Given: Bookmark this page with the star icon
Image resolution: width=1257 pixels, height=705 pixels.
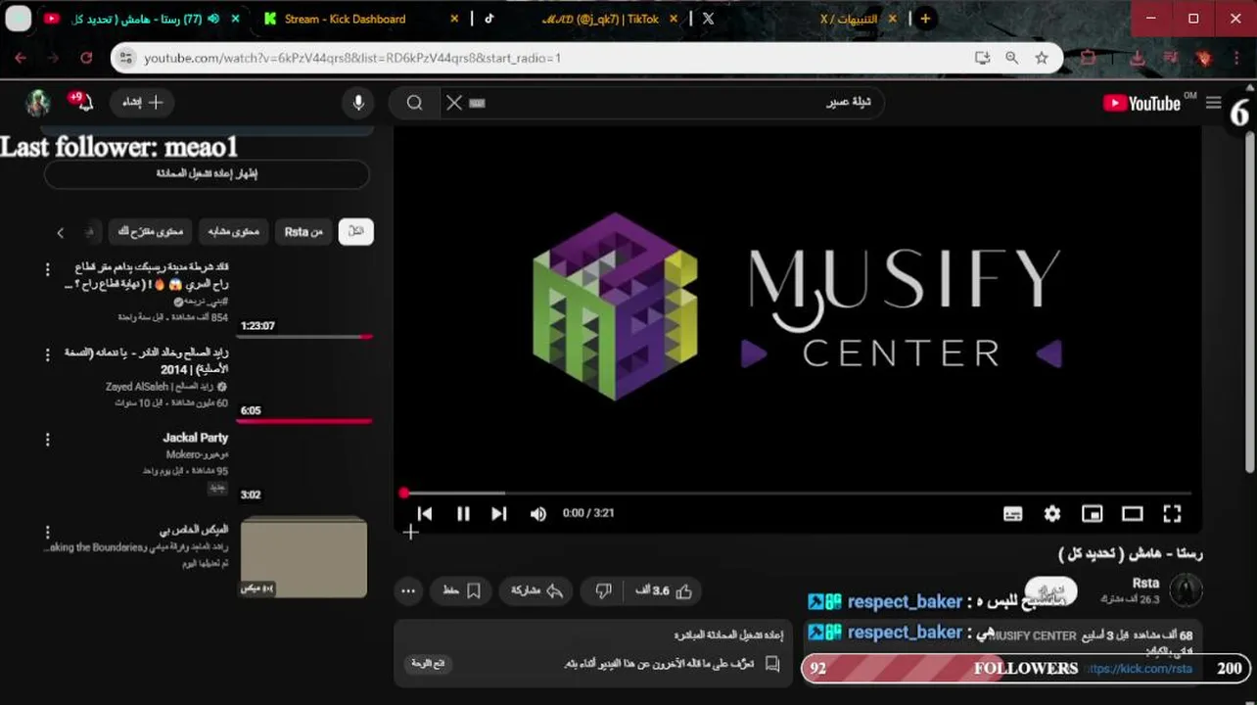Looking at the screenshot, I should [1042, 58].
